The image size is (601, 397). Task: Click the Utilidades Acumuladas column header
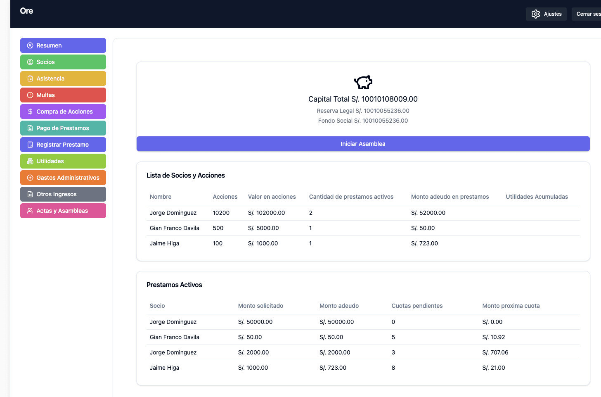pyautogui.click(x=537, y=197)
